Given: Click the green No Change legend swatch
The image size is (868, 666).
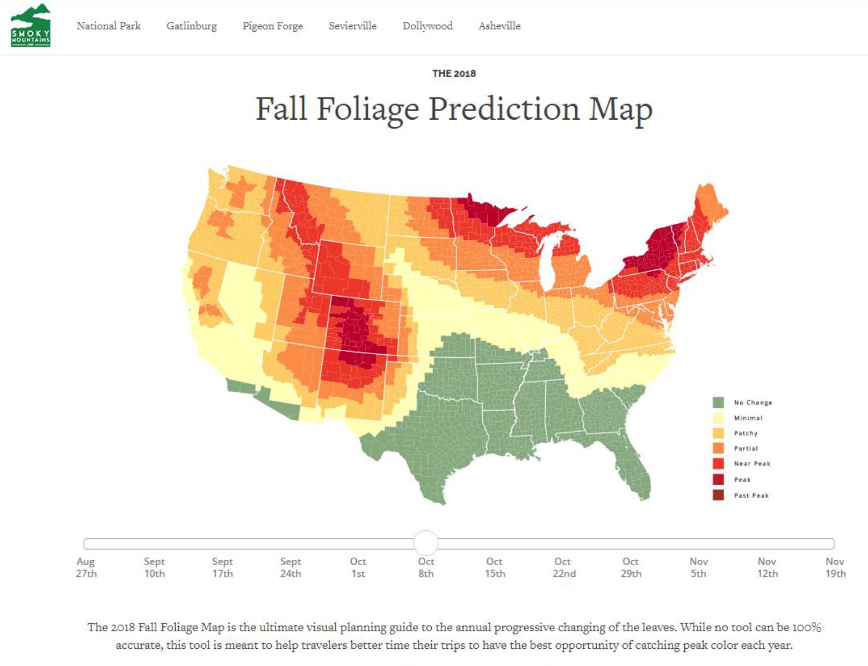Looking at the screenshot, I should click(718, 402).
